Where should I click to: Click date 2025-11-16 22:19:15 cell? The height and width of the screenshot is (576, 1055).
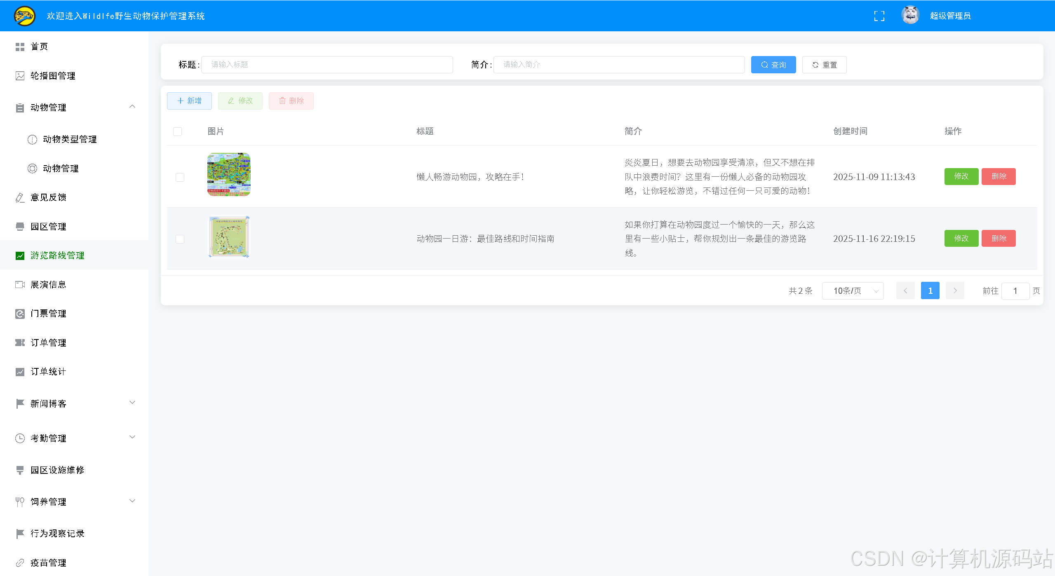874,239
